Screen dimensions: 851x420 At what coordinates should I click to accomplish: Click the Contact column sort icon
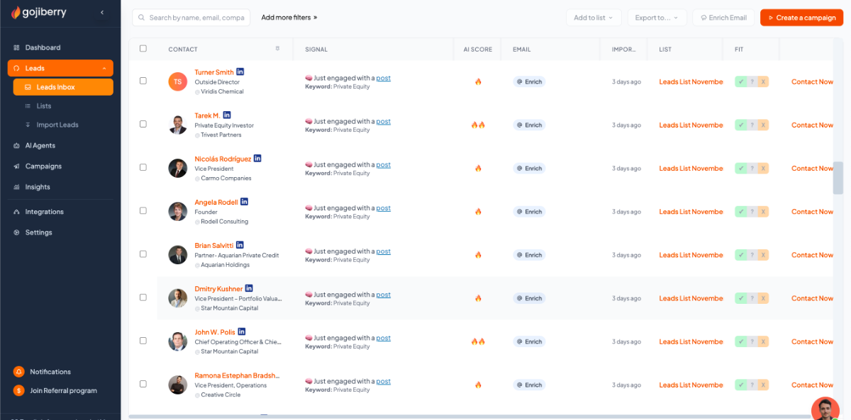(x=277, y=49)
